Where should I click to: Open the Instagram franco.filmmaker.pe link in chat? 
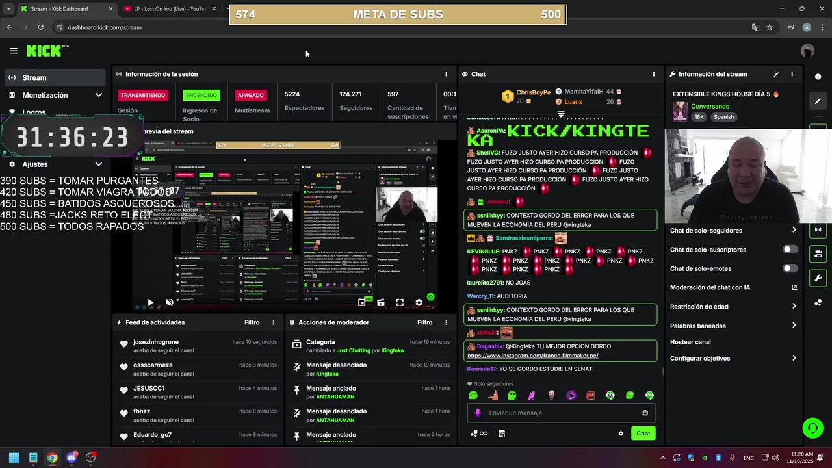pos(532,356)
